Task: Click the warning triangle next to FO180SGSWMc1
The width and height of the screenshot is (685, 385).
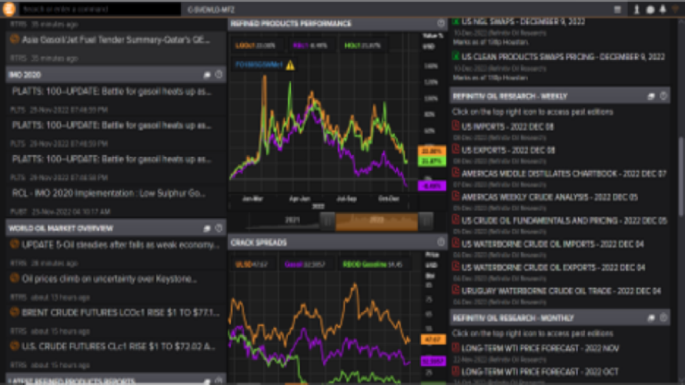Action: point(290,64)
